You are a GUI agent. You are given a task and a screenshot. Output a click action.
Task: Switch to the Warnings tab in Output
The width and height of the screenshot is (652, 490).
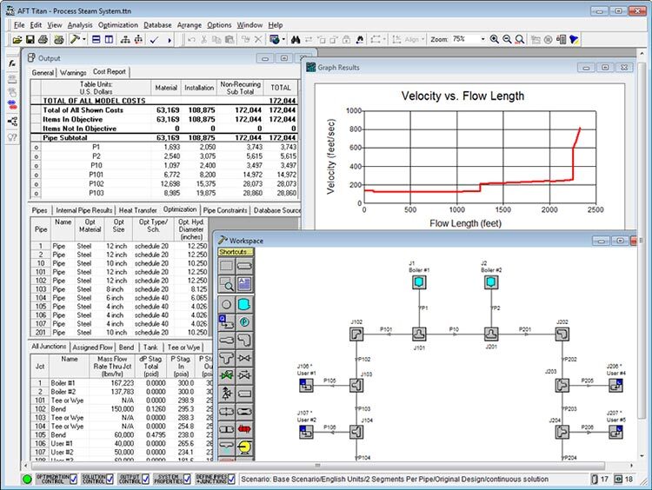tap(73, 73)
